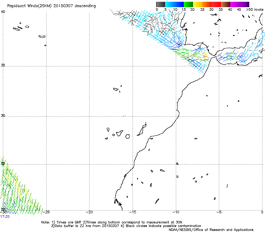This screenshot has width=265, height=232.
Task: Select the magenta 40-45 knots legend swatch
Action: click(x=235, y=4)
